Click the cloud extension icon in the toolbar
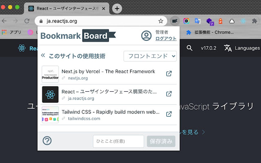The image size is (261, 163). (x=232, y=21)
